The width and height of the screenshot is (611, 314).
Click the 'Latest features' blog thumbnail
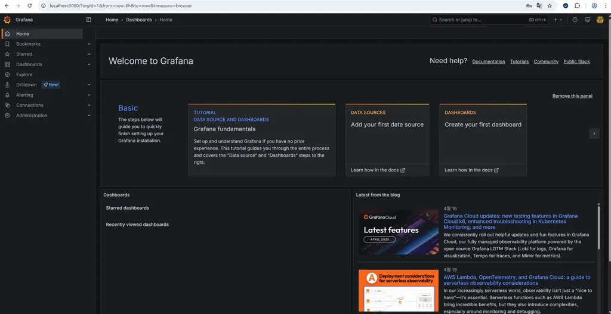click(399, 232)
